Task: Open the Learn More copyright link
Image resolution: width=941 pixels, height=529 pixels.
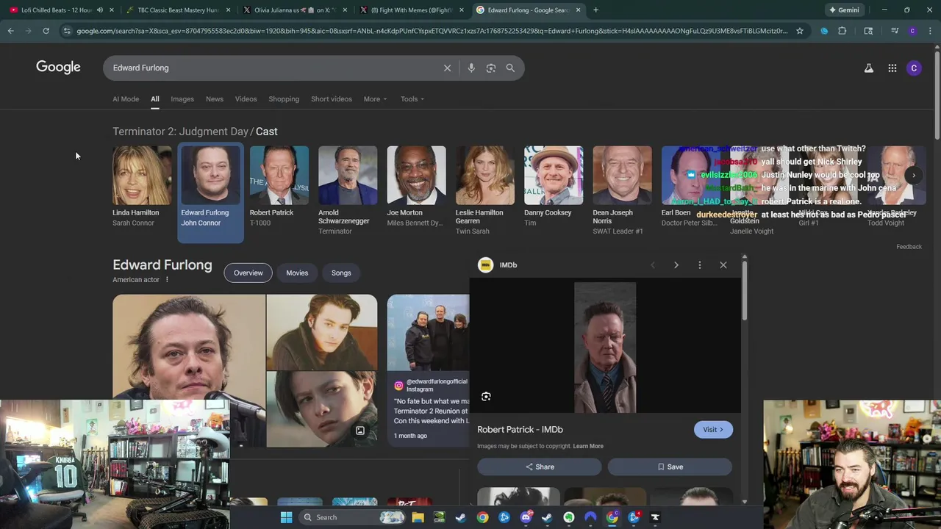Action: tap(588, 446)
